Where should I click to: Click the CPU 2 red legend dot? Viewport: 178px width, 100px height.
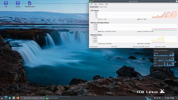pos(138,19)
